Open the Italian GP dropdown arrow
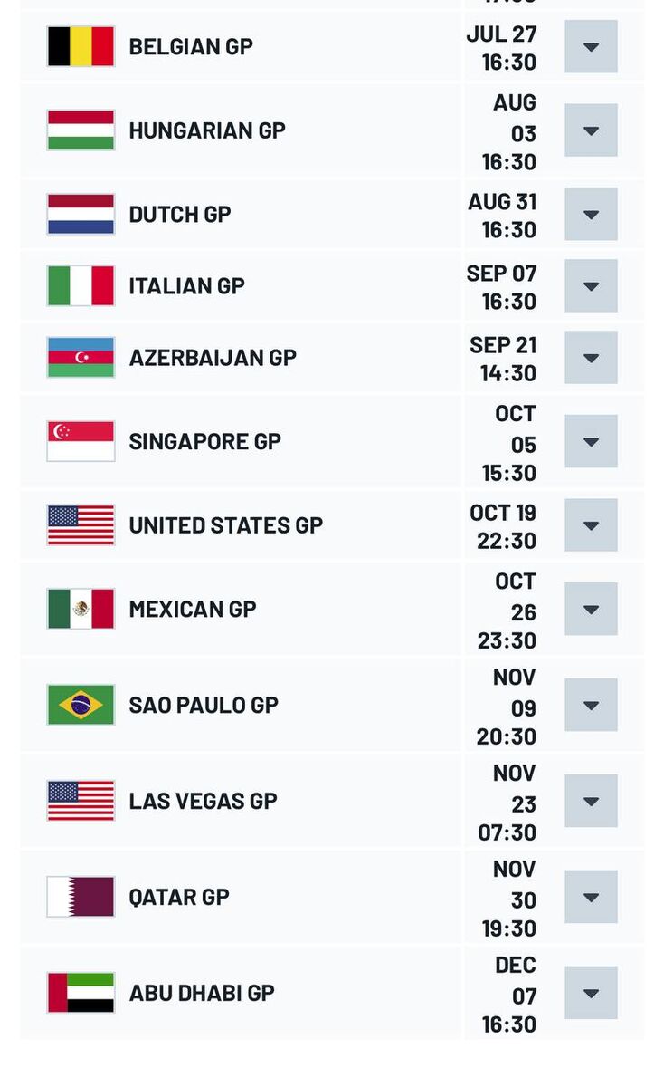The image size is (664, 1087). click(591, 286)
